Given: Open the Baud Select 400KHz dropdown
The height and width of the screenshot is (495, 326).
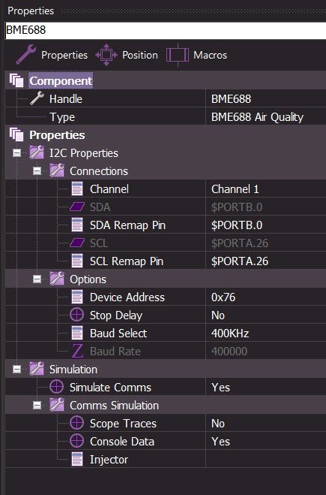Looking at the screenshot, I should 265,333.
